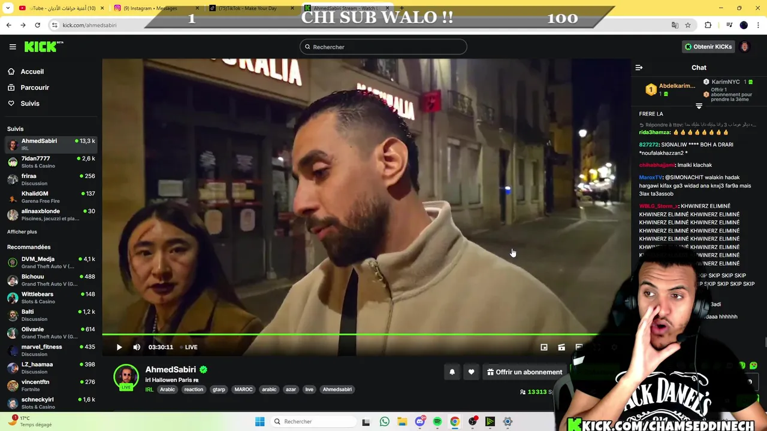Open schneckyirl recommended channel
Image resolution: width=767 pixels, height=431 pixels.
(x=51, y=402)
